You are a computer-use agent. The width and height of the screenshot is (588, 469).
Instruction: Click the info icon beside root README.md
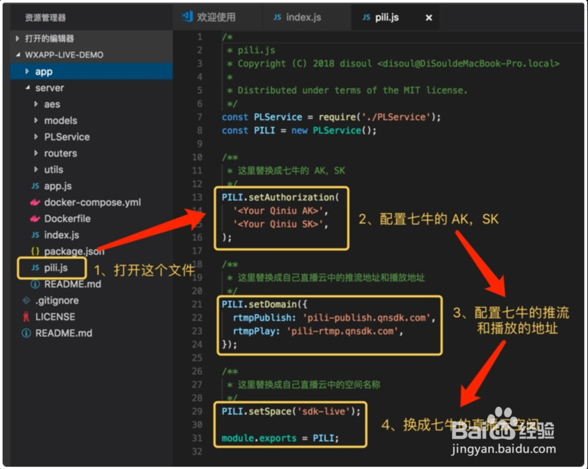(x=26, y=333)
